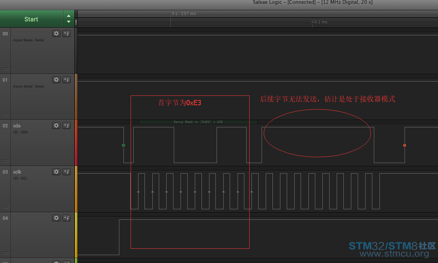Grab channel 00 resize handle dots
Image resolution: width=438 pixels, height=263 pixels.
pyautogui.click(x=5, y=69)
